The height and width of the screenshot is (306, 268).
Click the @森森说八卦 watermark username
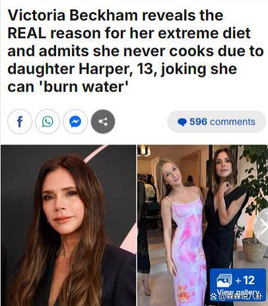[240, 297]
